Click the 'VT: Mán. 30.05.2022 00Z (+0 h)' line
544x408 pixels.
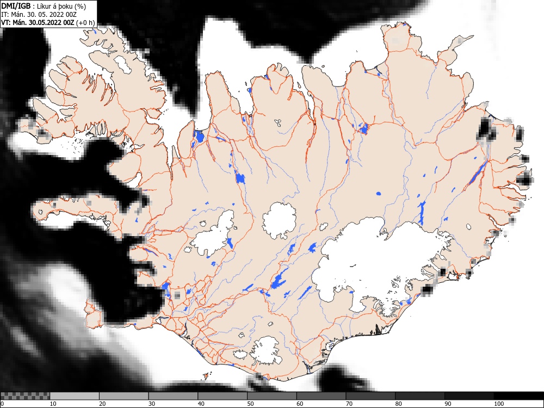pos(48,22)
